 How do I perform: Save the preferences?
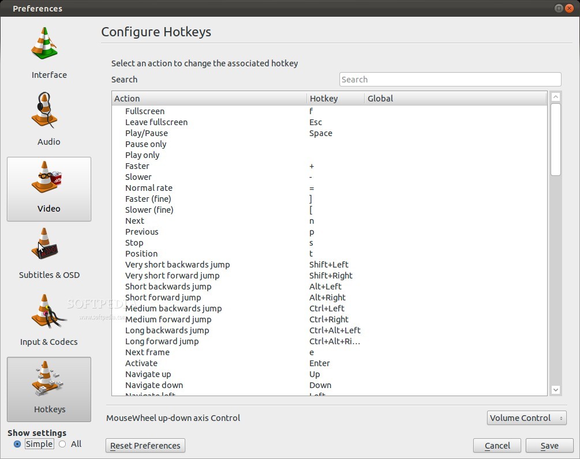pyautogui.click(x=549, y=446)
